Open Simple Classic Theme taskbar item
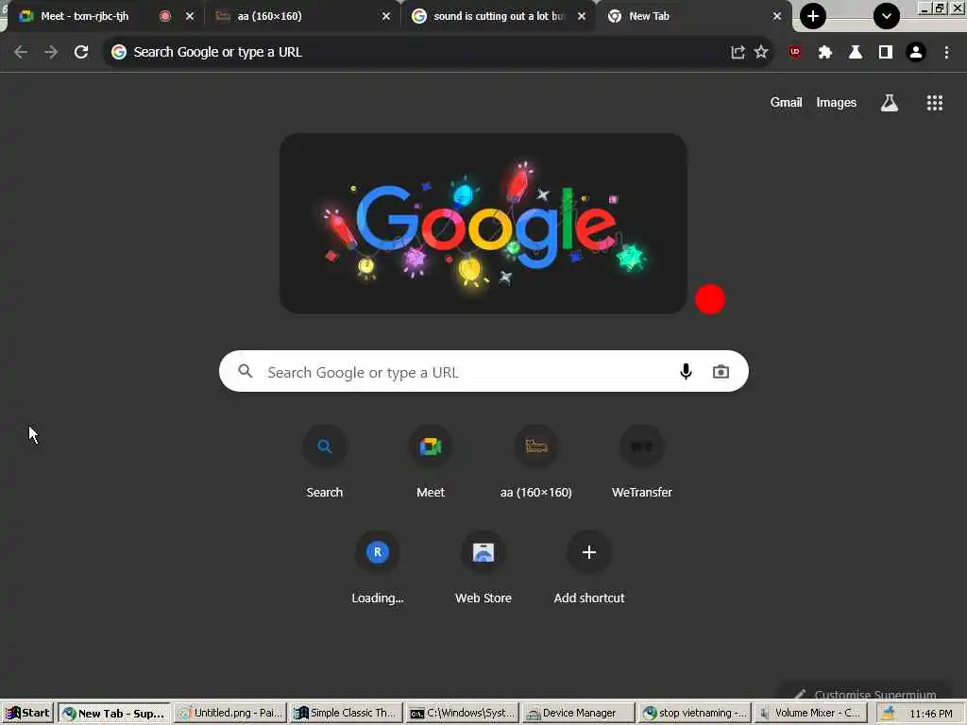Viewport: 967px width, 725px height. (x=345, y=714)
